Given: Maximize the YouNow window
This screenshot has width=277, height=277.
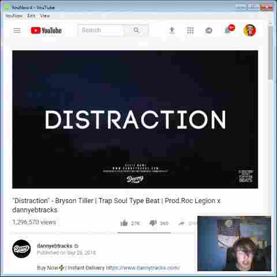Looking at the screenshot, I should tap(253, 8).
